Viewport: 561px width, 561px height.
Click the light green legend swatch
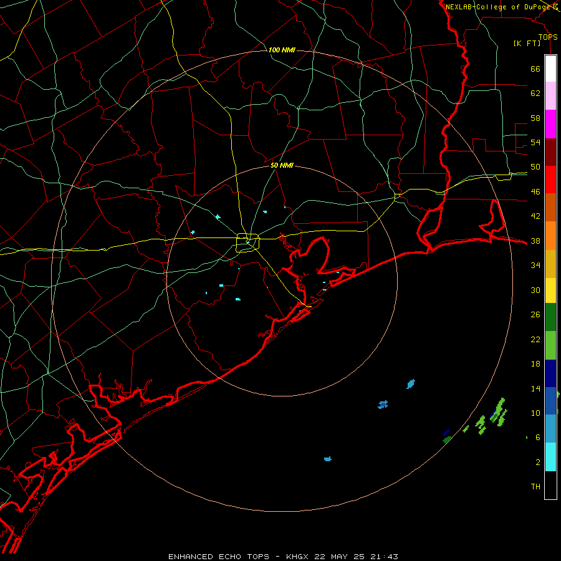point(550,345)
